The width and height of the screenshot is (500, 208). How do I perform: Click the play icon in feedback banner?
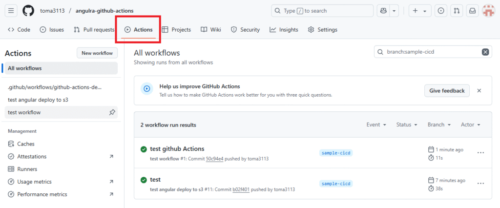(146, 89)
